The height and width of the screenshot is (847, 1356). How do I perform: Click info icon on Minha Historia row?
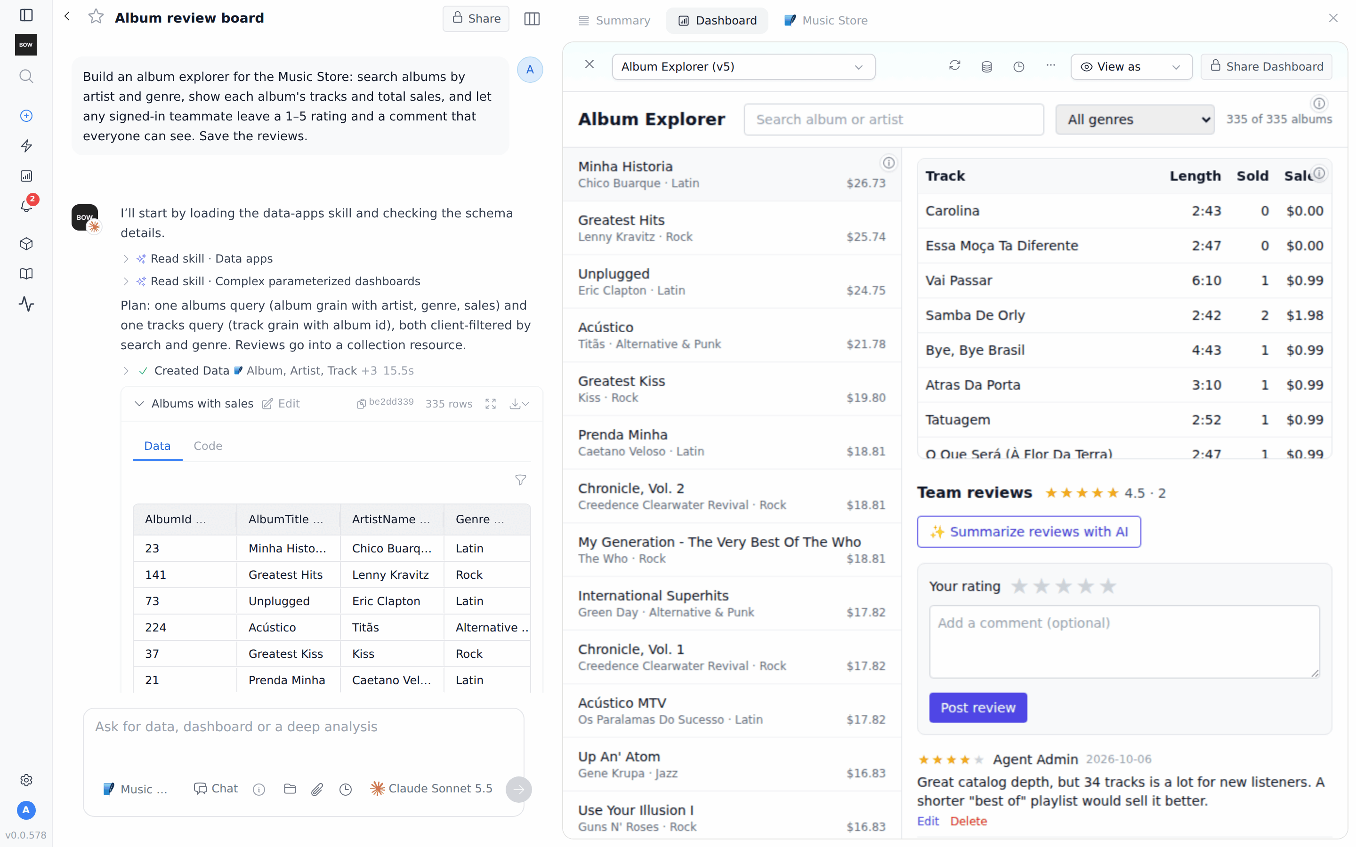(888, 163)
